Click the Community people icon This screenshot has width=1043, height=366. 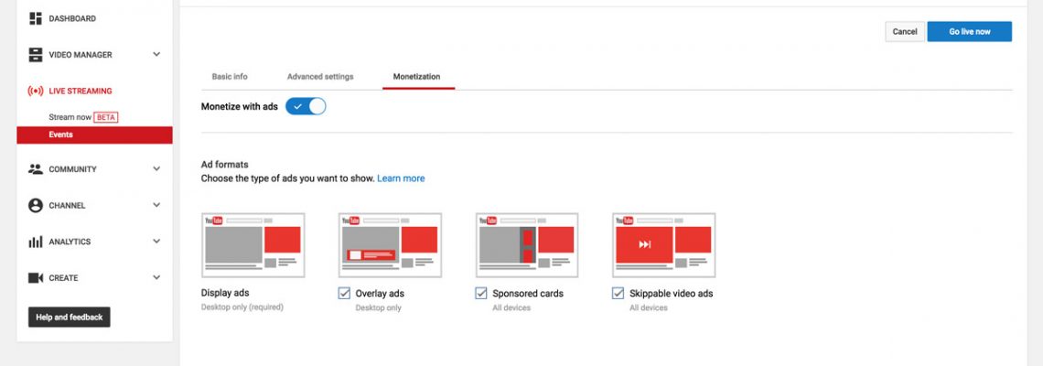[x=36, y=169]
